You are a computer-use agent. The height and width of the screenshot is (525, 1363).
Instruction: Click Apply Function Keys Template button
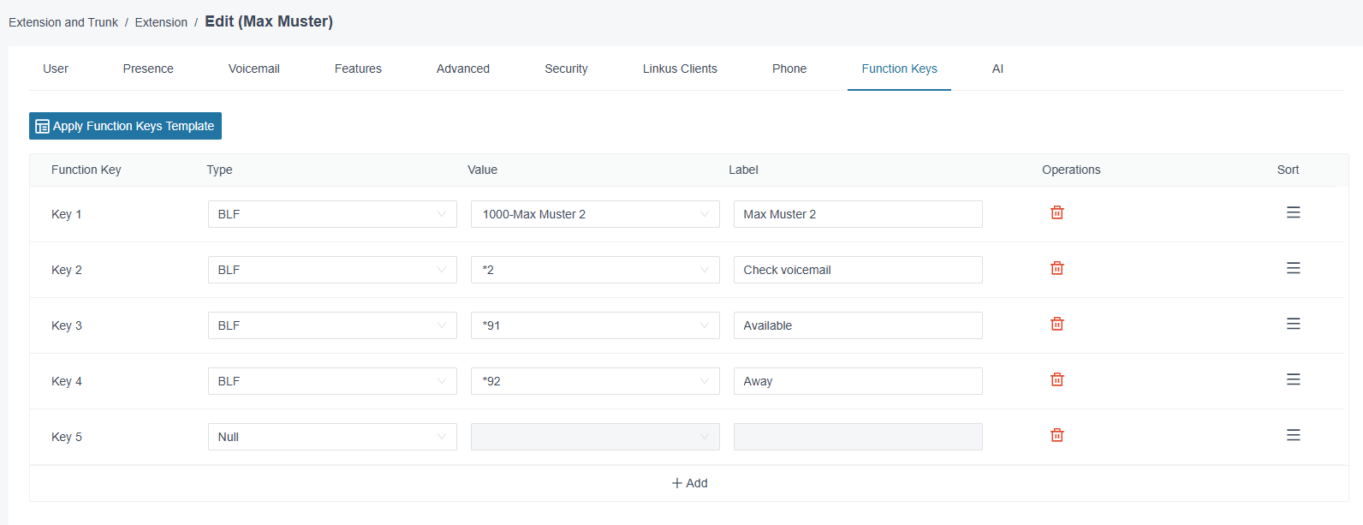pos(125,126)
